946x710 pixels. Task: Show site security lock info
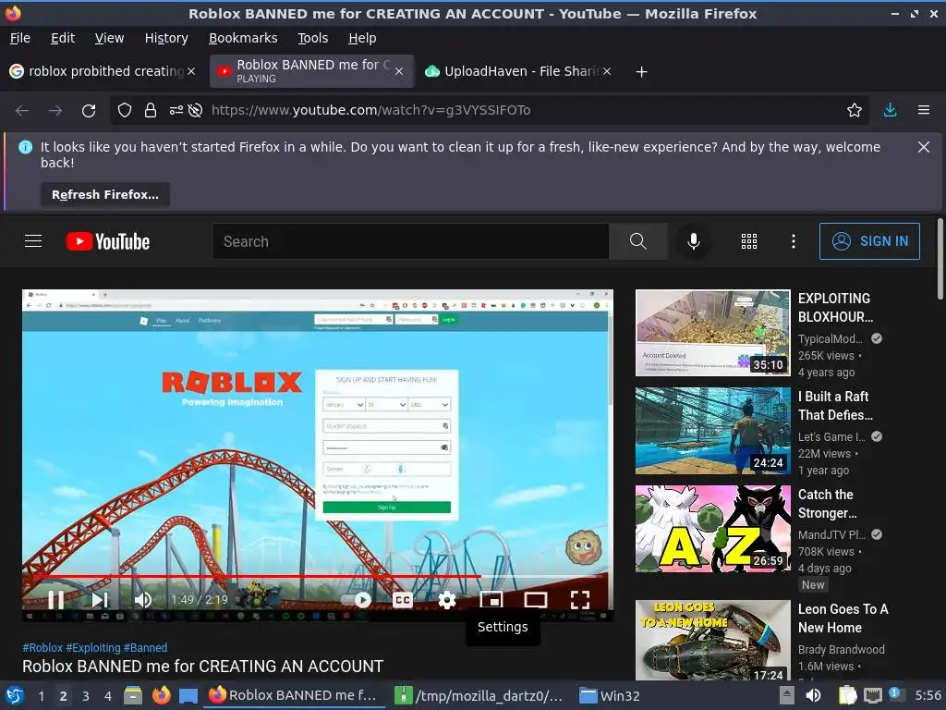coord(151,111)
